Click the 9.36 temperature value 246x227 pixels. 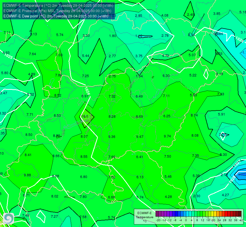click(x=112, y=137)
